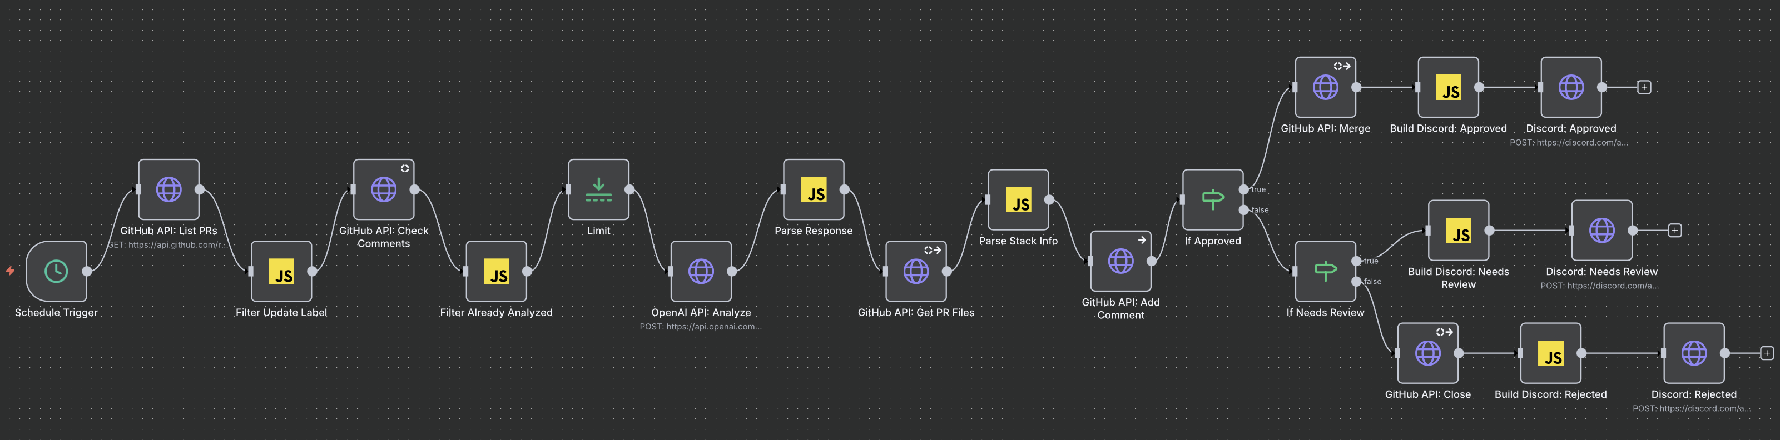The image size is (1780, 440).
Task: Click plus button after Discord: Needs Review
Action: (1675, 230)
